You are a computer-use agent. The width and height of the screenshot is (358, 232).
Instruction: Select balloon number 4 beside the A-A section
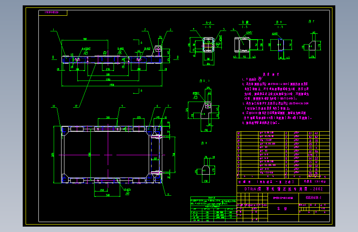pyautogui.click(x=193, y=29)
